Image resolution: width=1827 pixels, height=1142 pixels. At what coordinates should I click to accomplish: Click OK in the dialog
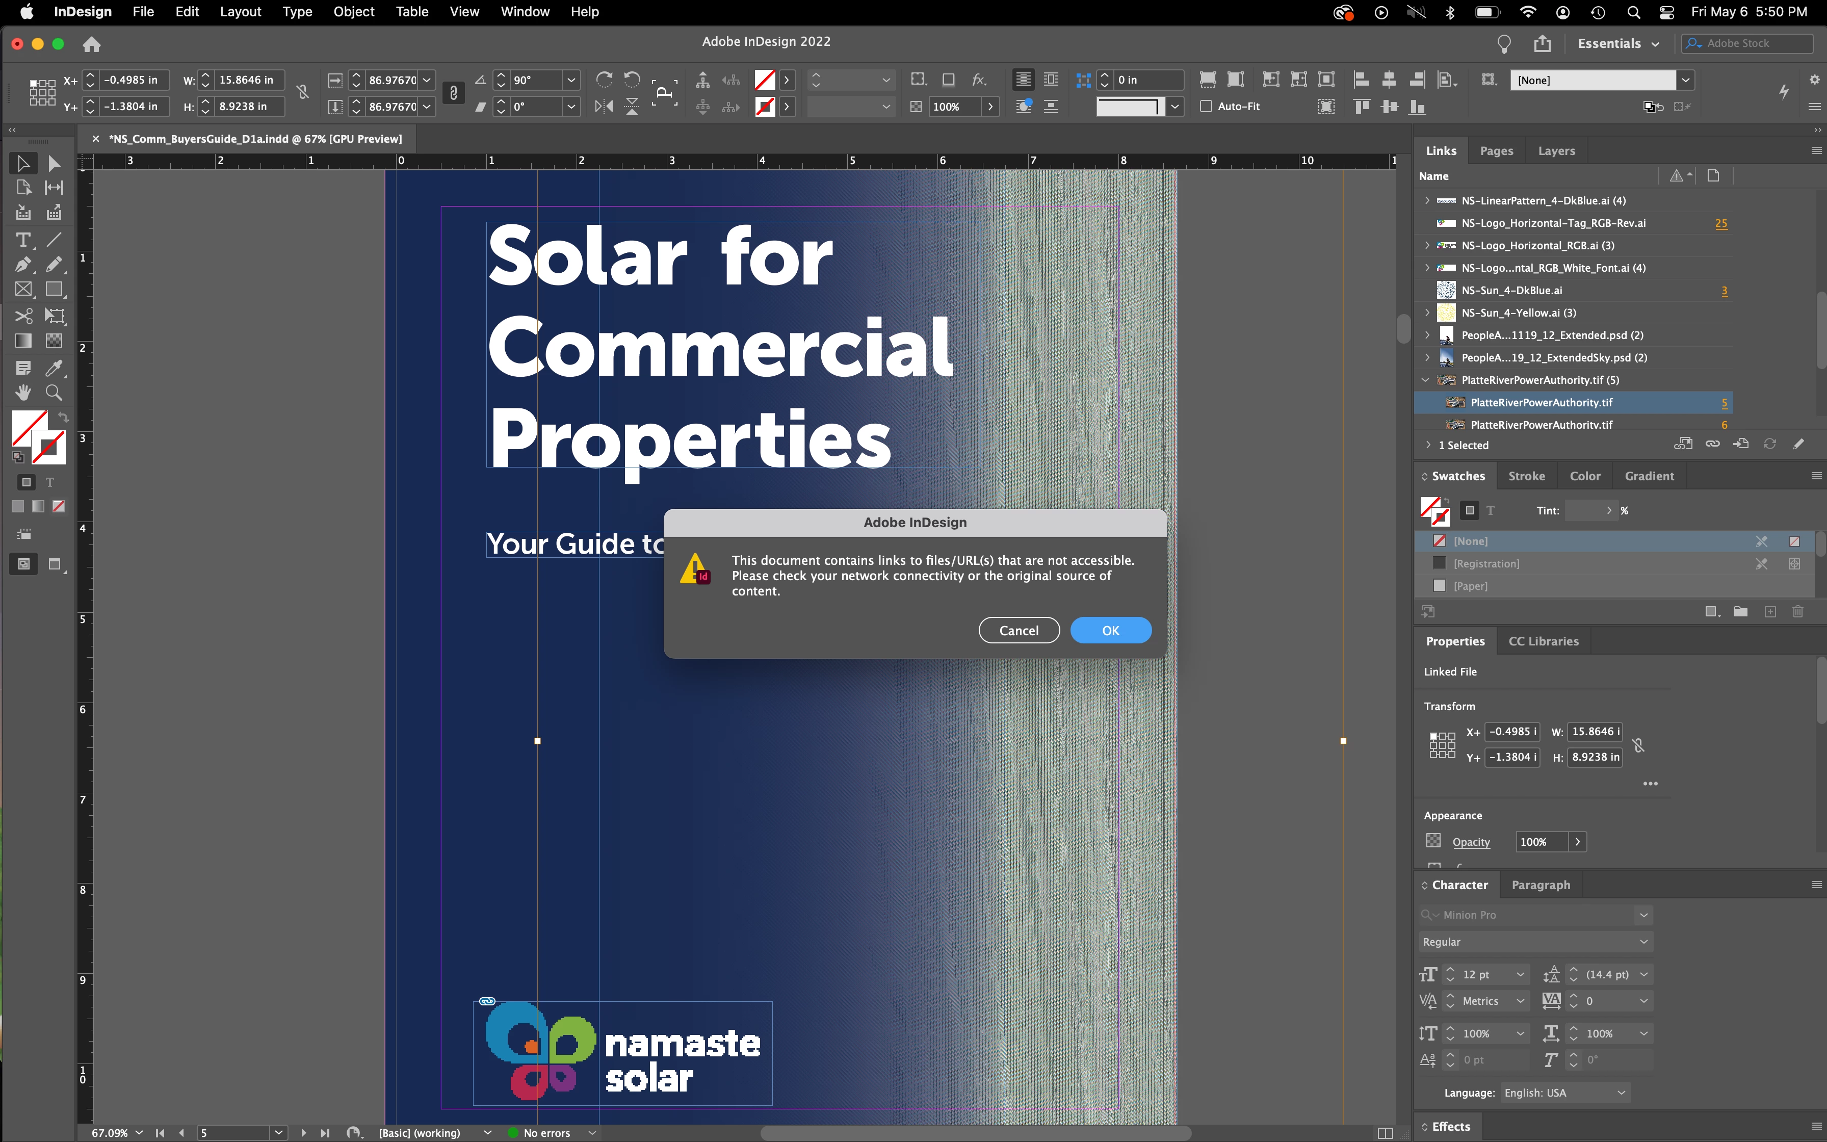pyautogui.click(x=1110, y=630)
